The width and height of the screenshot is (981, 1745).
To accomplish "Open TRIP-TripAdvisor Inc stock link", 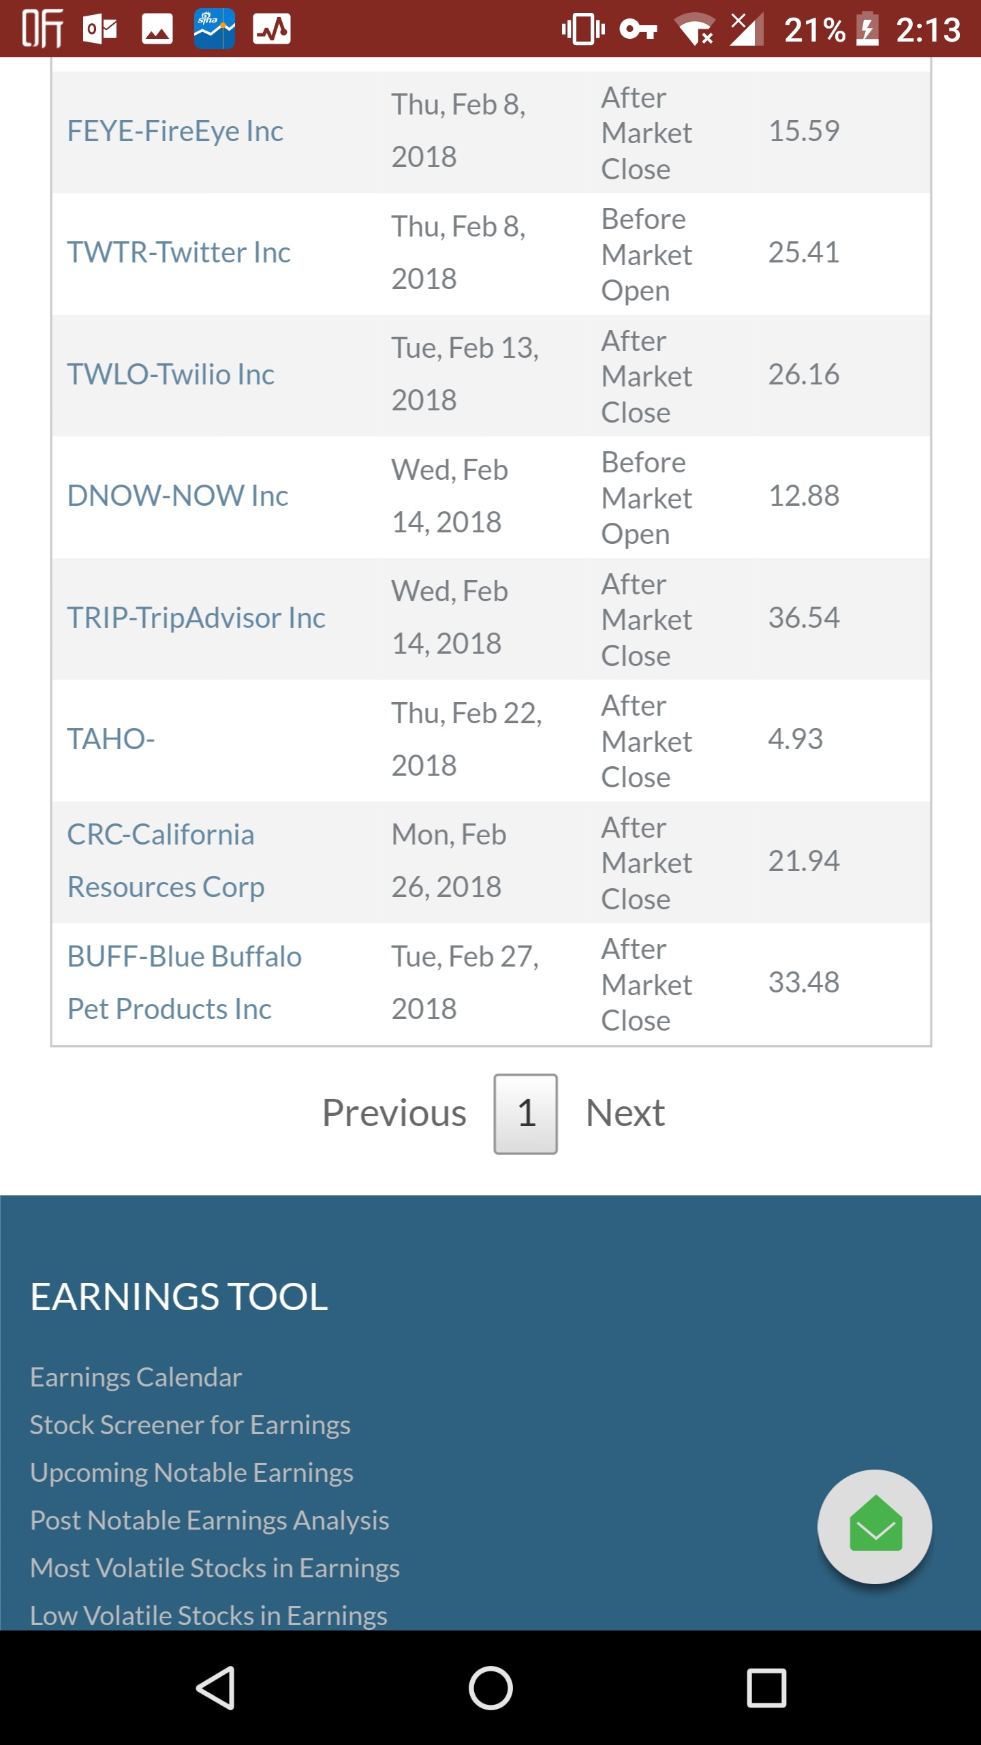I will click(196, 618).
